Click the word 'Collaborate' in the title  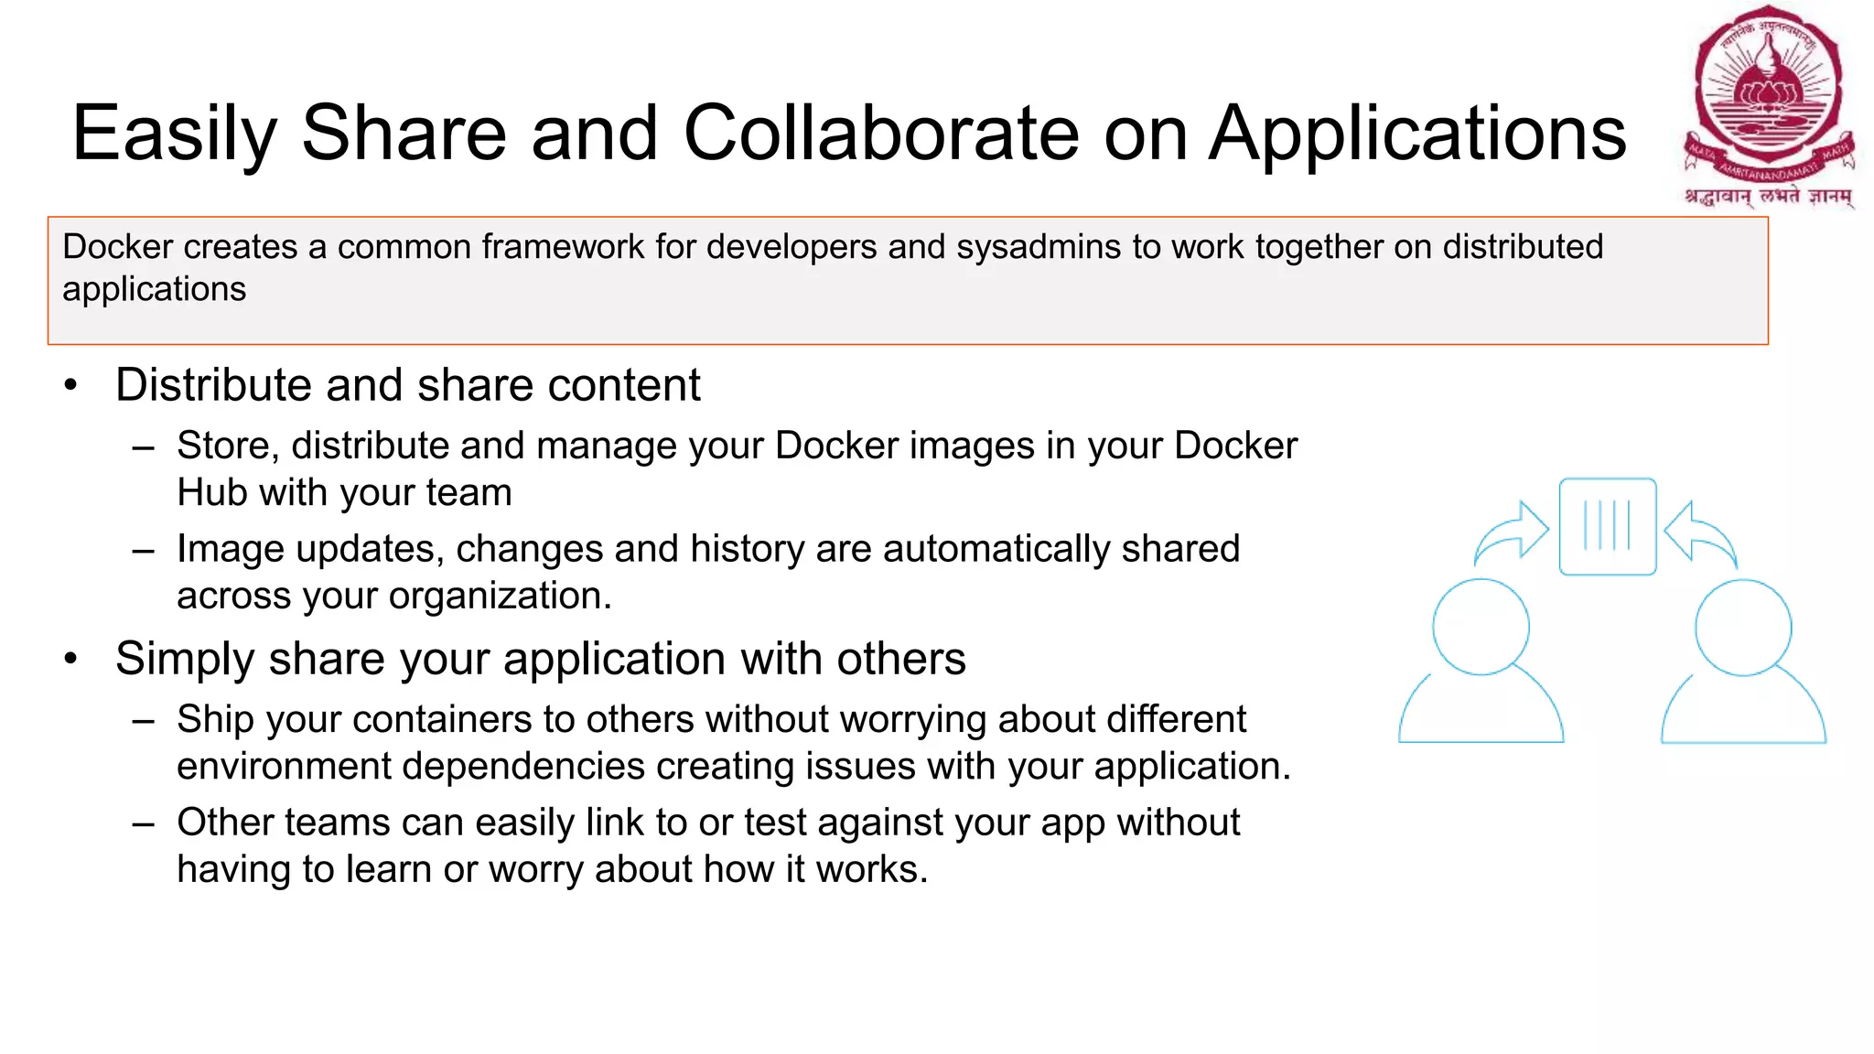881,134
